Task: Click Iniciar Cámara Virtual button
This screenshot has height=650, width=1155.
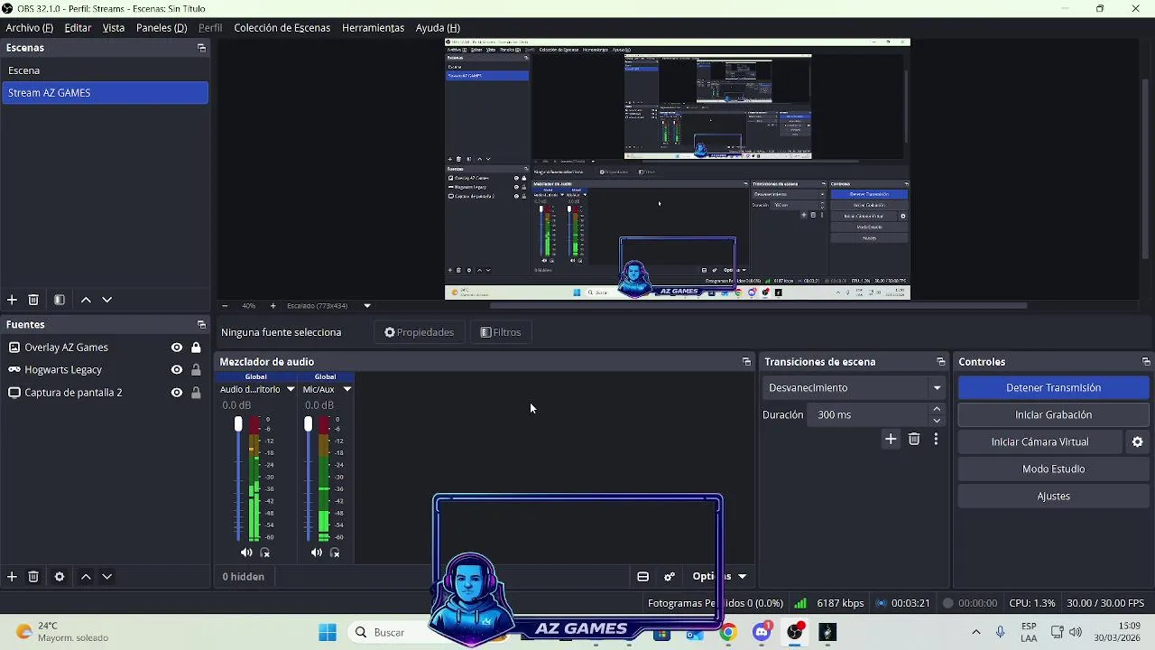Action: (1039, 441)
